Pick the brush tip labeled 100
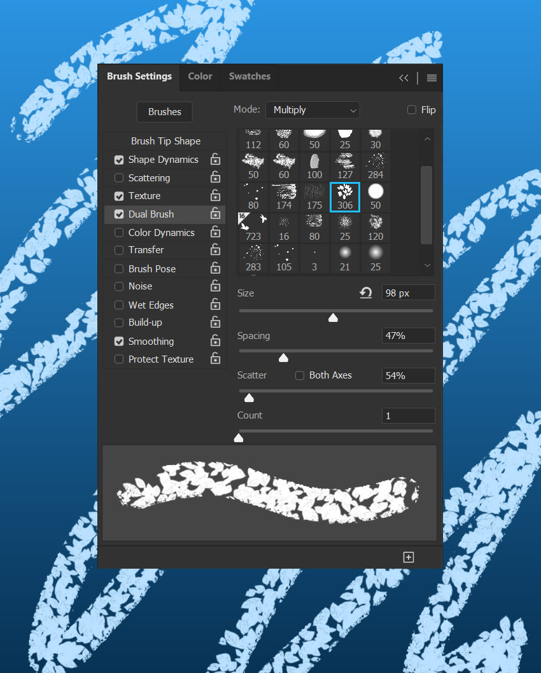541x673 pixels. coord(314,167)
